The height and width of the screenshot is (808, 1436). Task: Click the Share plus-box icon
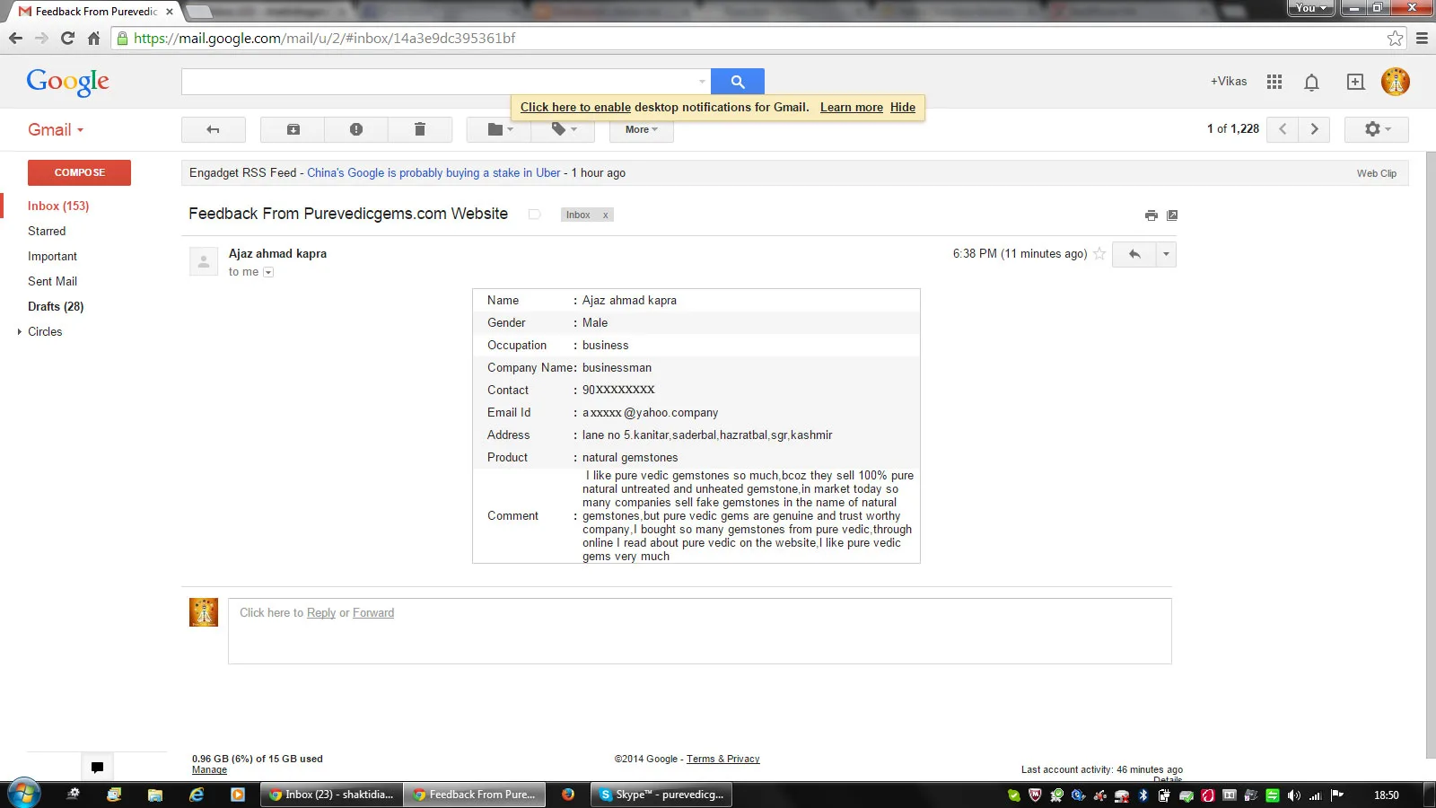click(x=1355, y=82)
